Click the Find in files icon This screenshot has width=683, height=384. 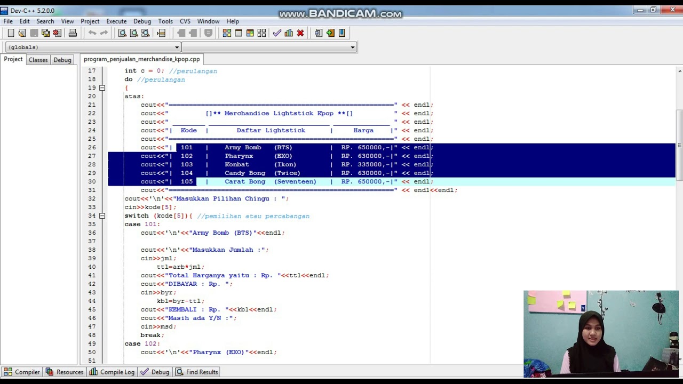pos(145,33)
